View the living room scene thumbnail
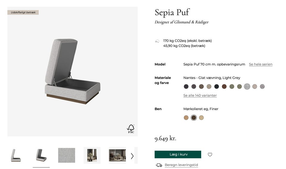The height and width of the screenshot is (169, 286). (x=117, y=155)
